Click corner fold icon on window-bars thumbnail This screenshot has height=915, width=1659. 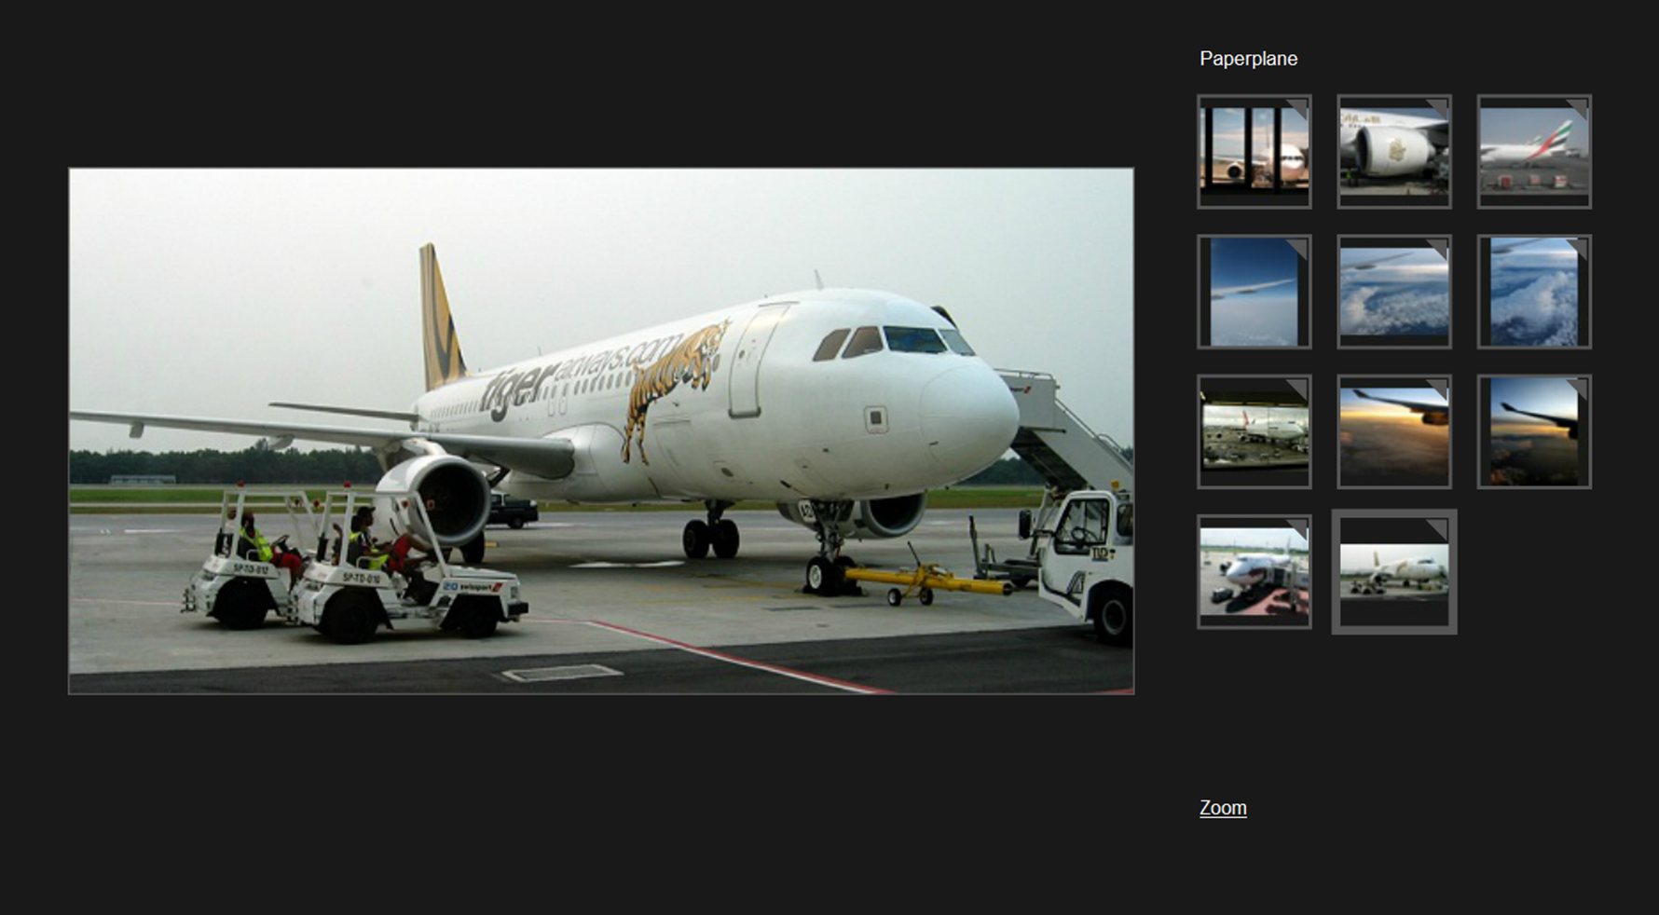point(1297,109)
